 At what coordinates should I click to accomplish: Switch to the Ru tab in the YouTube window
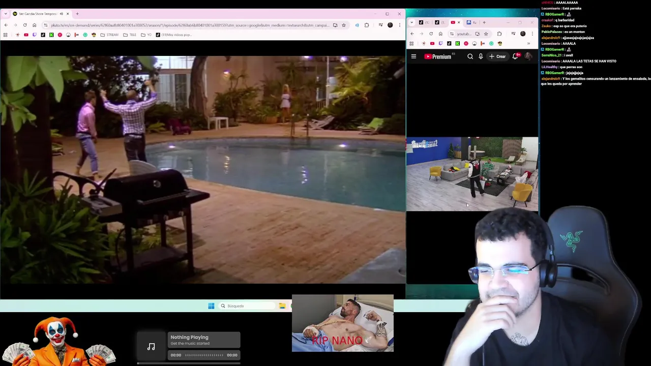[471, 22]
